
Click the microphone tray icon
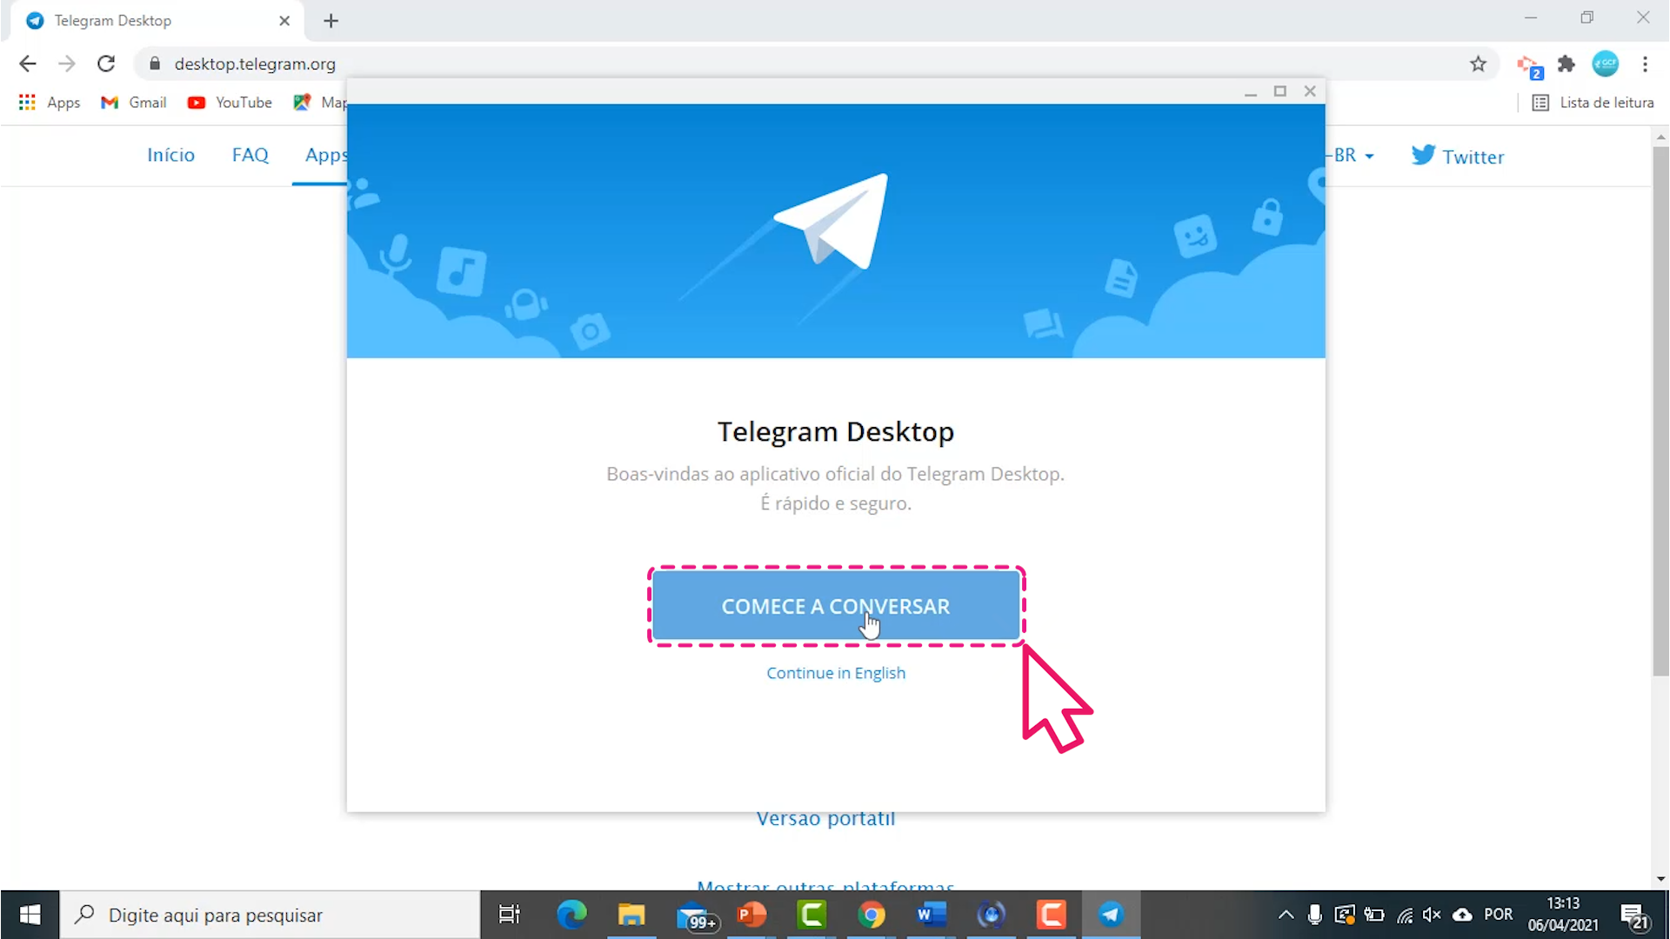[x=1315, y=915]
